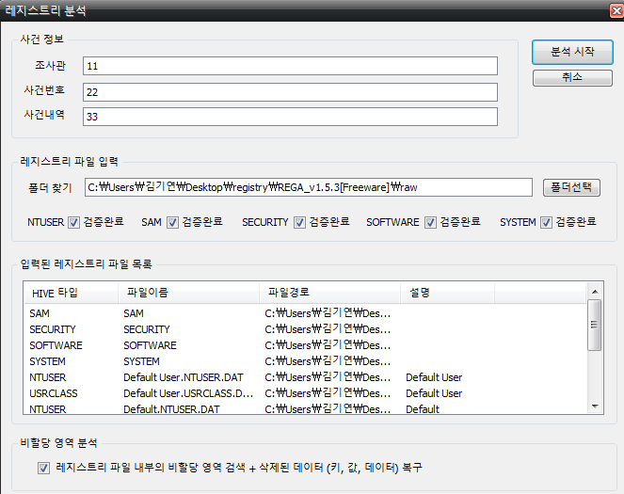Sort by the HIVE 타입 column header
The image size is (624, 494).
(71, 294)
